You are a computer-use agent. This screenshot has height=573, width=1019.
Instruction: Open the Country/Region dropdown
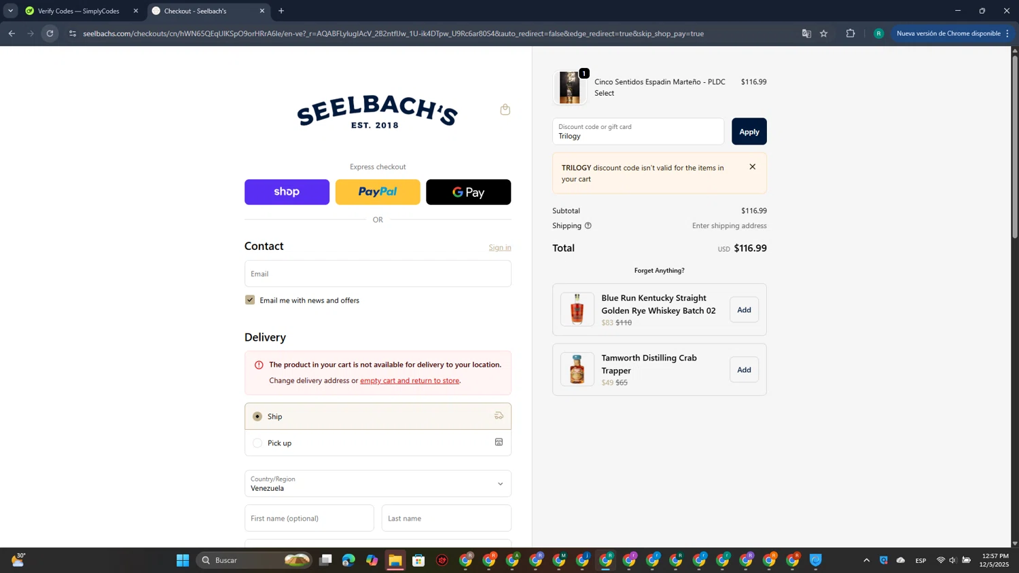[378, 483]
